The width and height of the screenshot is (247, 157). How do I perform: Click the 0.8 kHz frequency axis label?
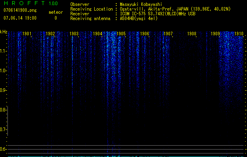pyautogui.click(x=3, y=110)
